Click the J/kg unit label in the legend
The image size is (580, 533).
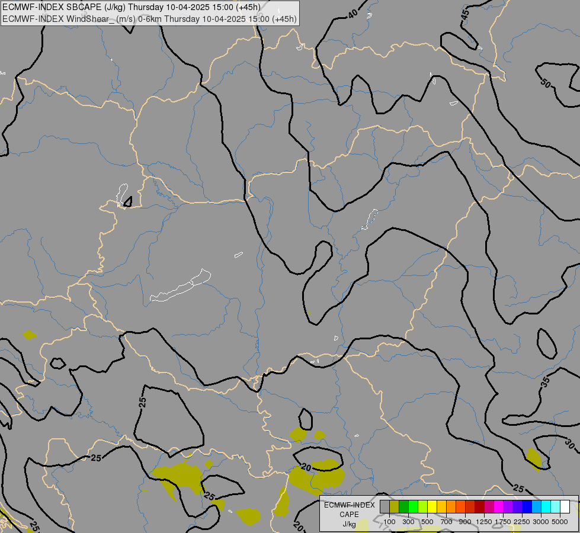click(349, 524)
